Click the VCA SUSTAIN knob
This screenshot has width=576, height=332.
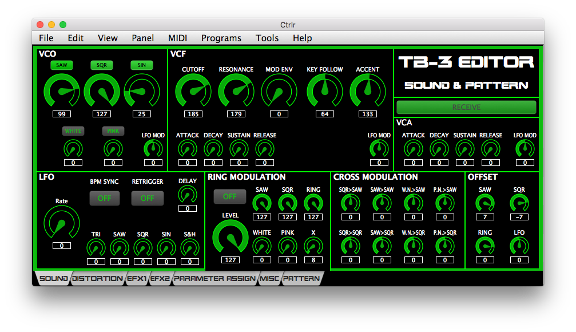[x=465, y=149]
